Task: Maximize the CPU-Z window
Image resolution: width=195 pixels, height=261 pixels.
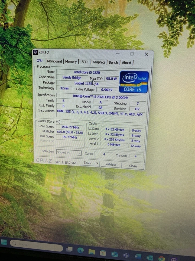Action: tap(132, 54)
